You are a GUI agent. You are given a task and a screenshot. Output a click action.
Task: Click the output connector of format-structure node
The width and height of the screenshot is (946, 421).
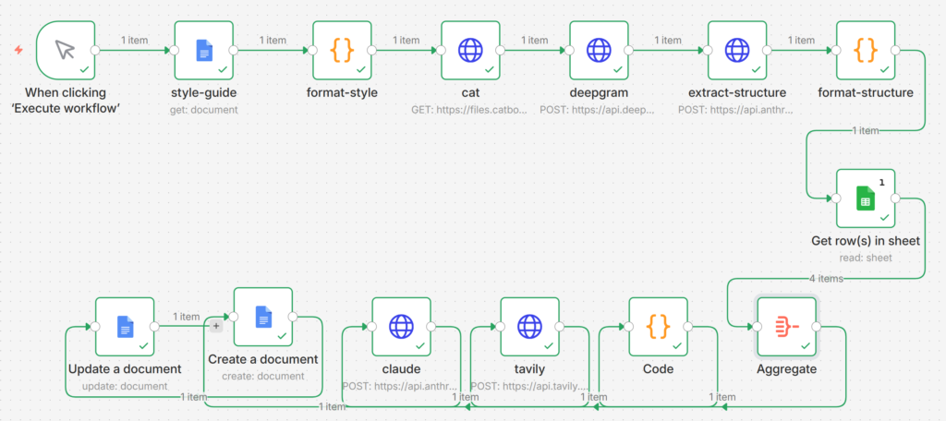coord(895,51)
